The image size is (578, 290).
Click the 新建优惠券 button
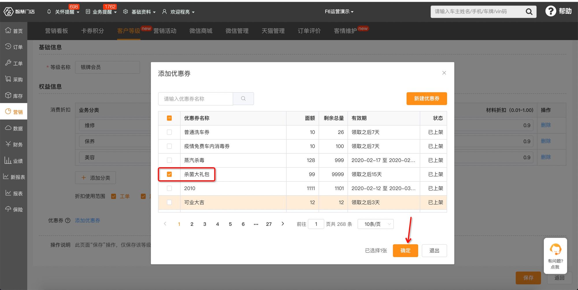(x=427, y=98)
